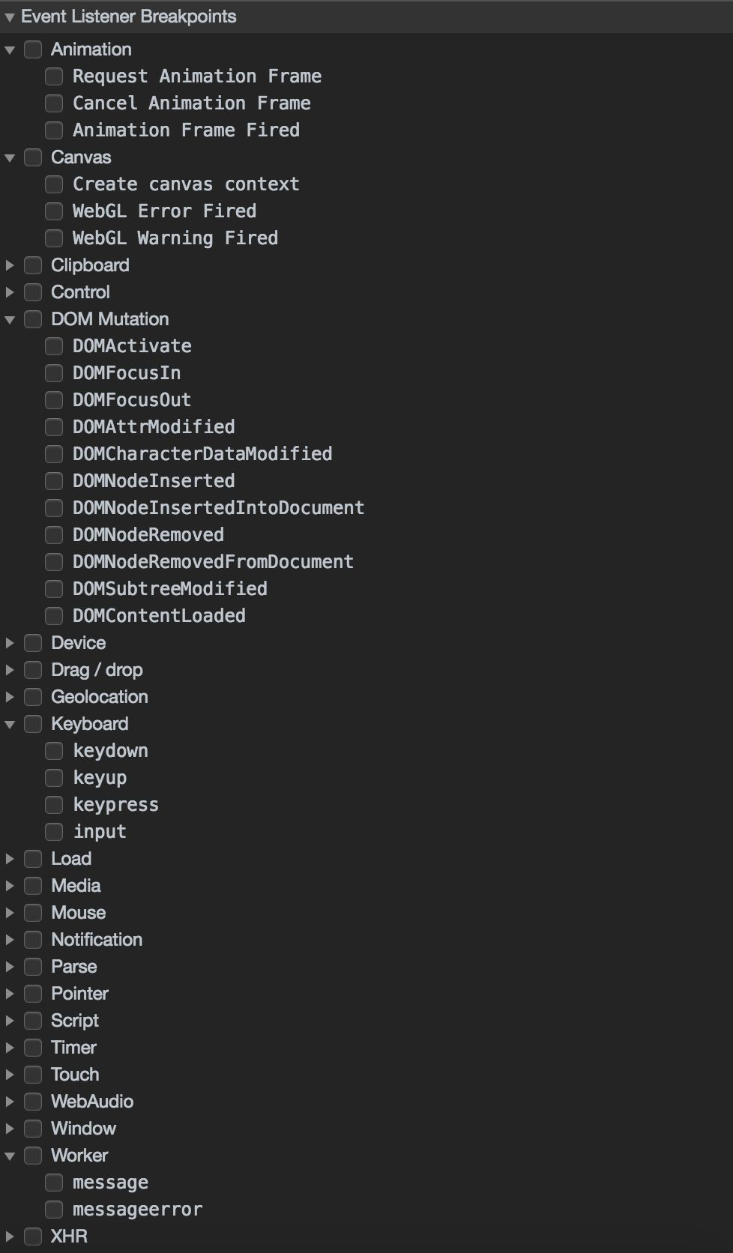Screen dimensions: 733x1253
Task: Check the messageerror breakpoint box
Action: pos(54,1210)
